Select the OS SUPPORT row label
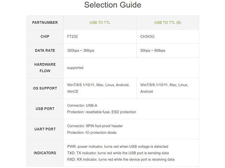 point(45,88)
